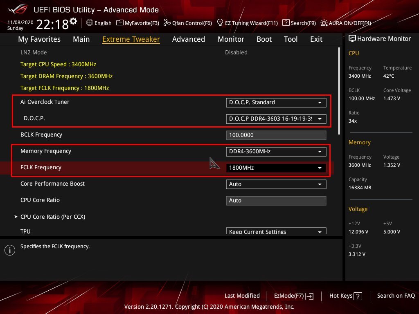419x314 pixels.
Task: Open the Tool tab
Action: (291, 39)
